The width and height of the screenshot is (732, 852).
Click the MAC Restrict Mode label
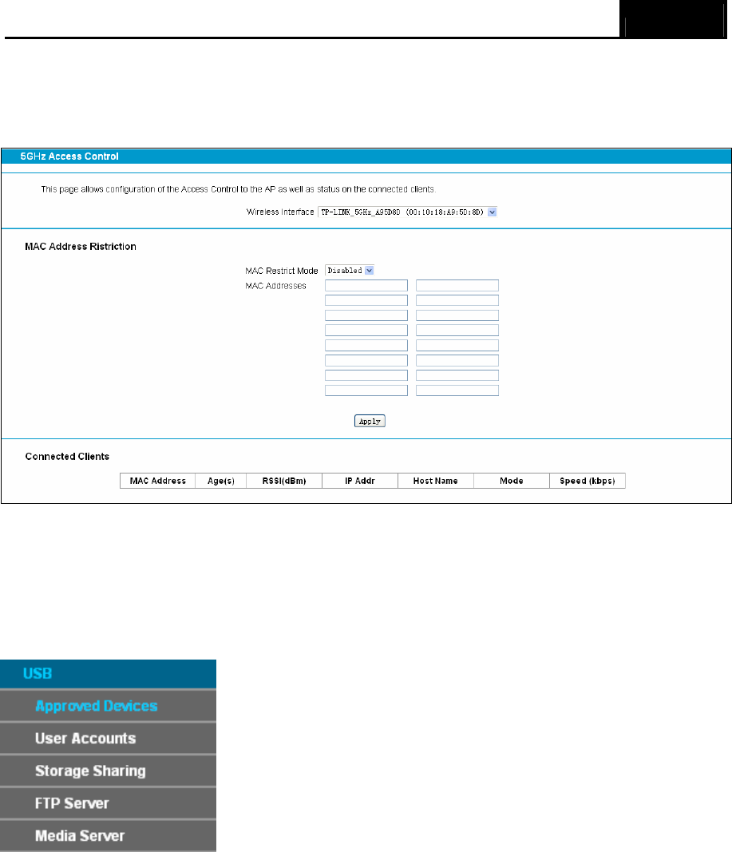coord(281,271)
